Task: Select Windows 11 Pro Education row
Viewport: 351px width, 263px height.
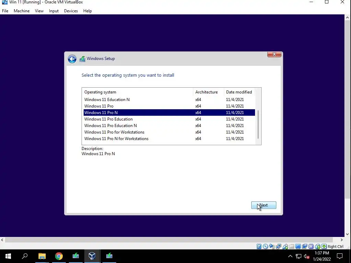Action: (x=169, y=119)
